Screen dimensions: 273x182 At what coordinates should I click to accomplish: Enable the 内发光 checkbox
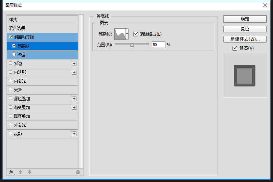coord(10,81)
